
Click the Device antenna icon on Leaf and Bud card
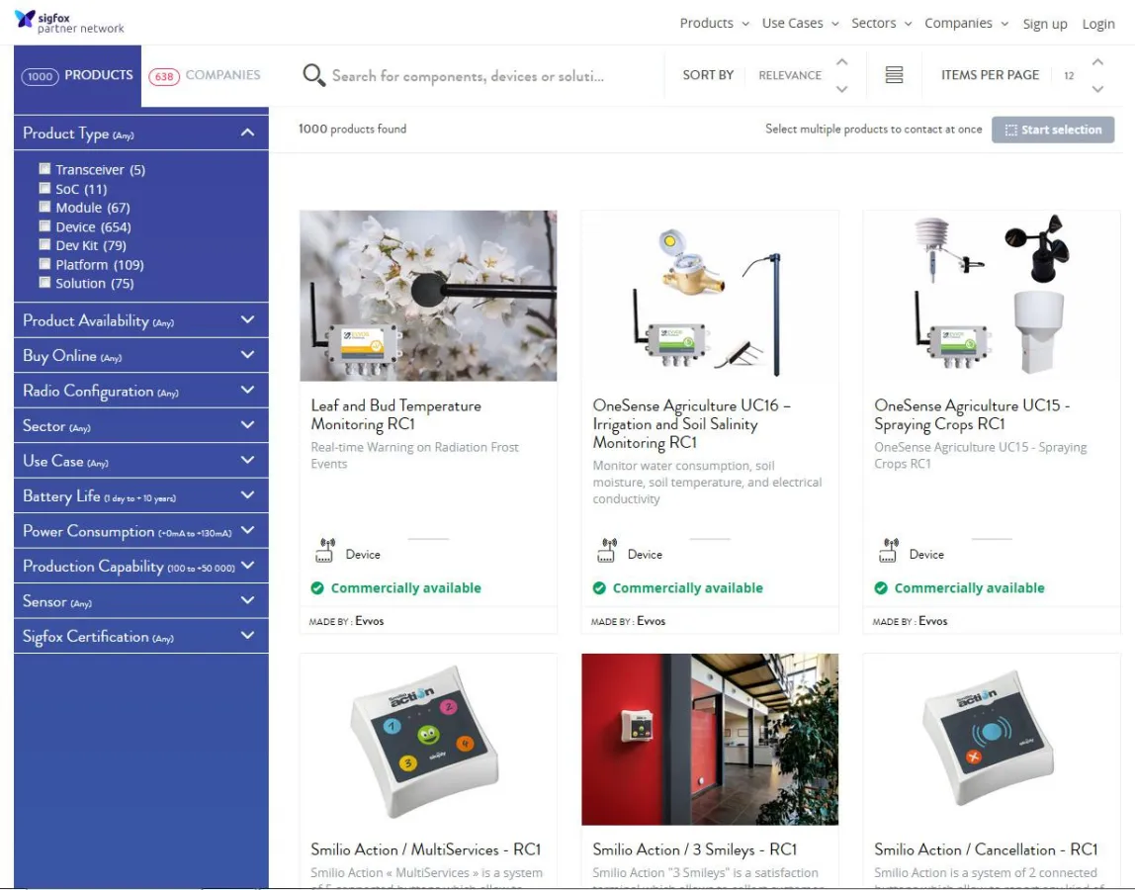(x=321, y=547)
